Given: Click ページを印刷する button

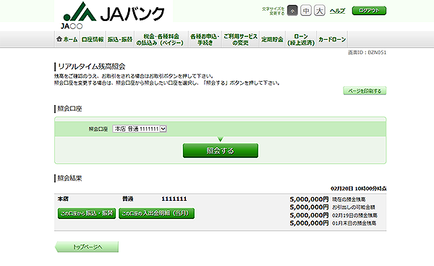Looking at the screenshot, I should [x=365, y=91].
